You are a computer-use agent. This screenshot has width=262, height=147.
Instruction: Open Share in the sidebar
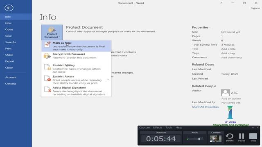pos(16,55)
